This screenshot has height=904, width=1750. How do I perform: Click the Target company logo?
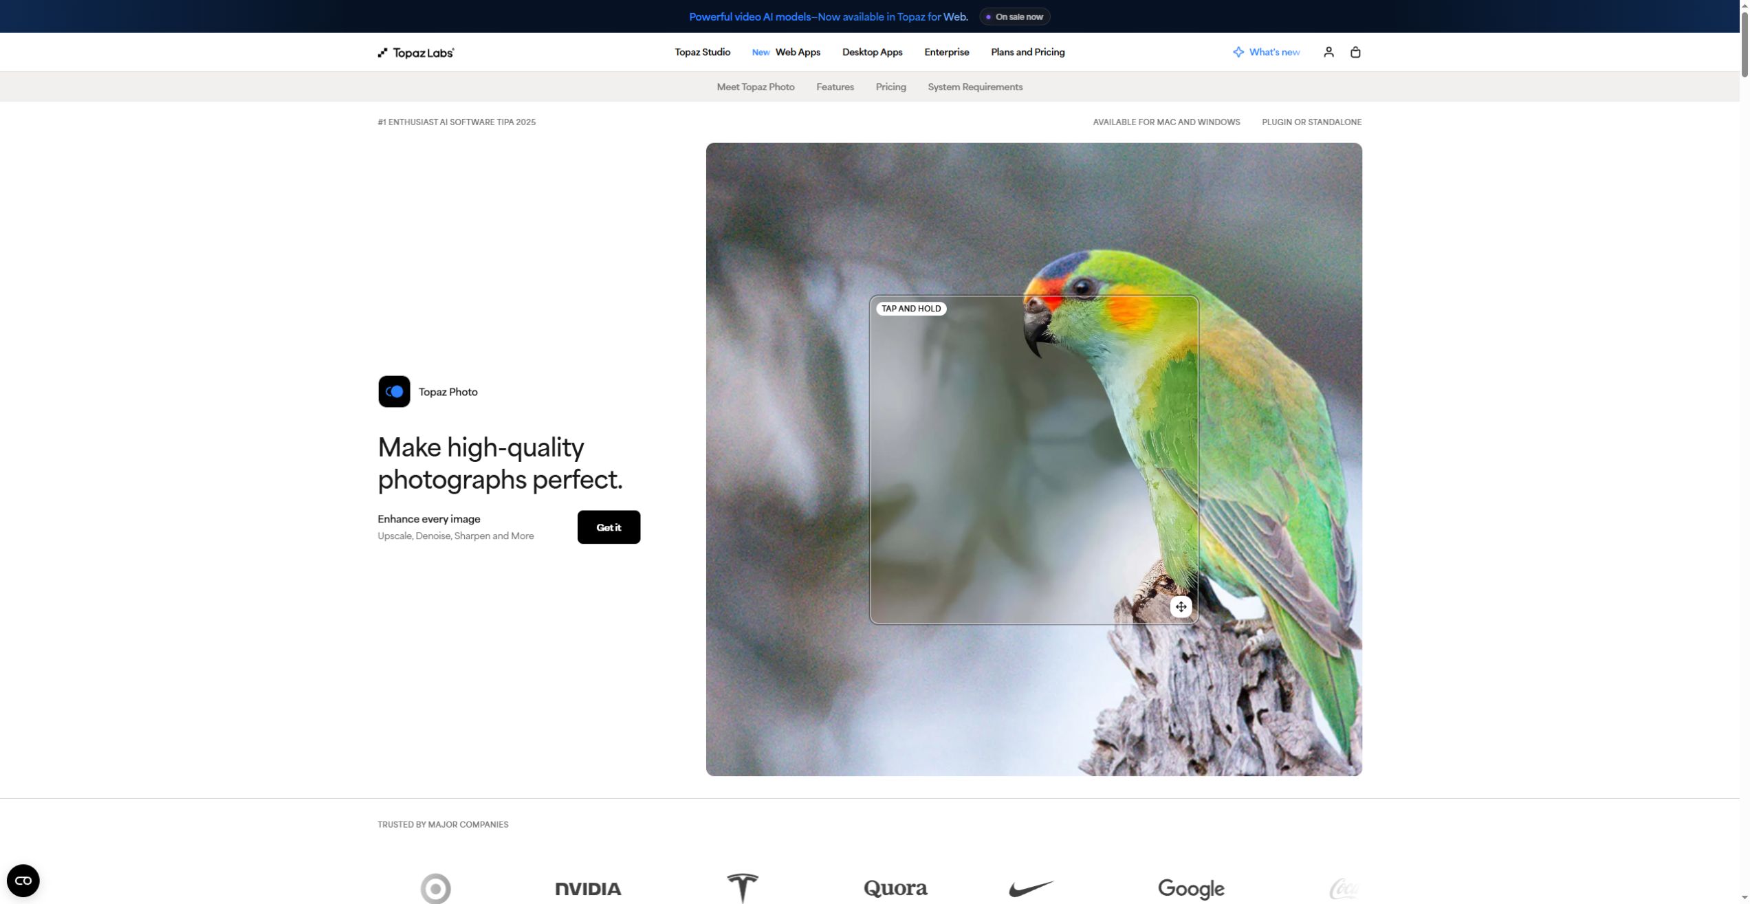(x=436, y=888)
